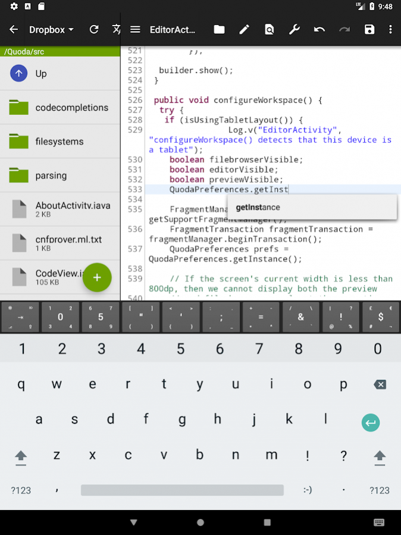Open find in file search icon
The width and height of the screenshot is (401, 535).
click(x=270, y=29)
